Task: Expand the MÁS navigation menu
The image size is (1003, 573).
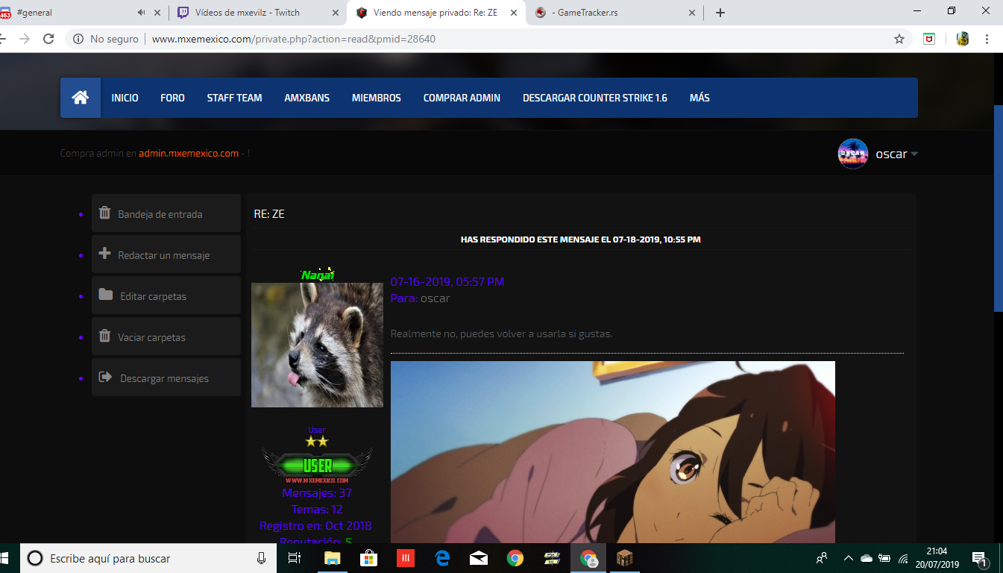Action: tap(699, 98)
